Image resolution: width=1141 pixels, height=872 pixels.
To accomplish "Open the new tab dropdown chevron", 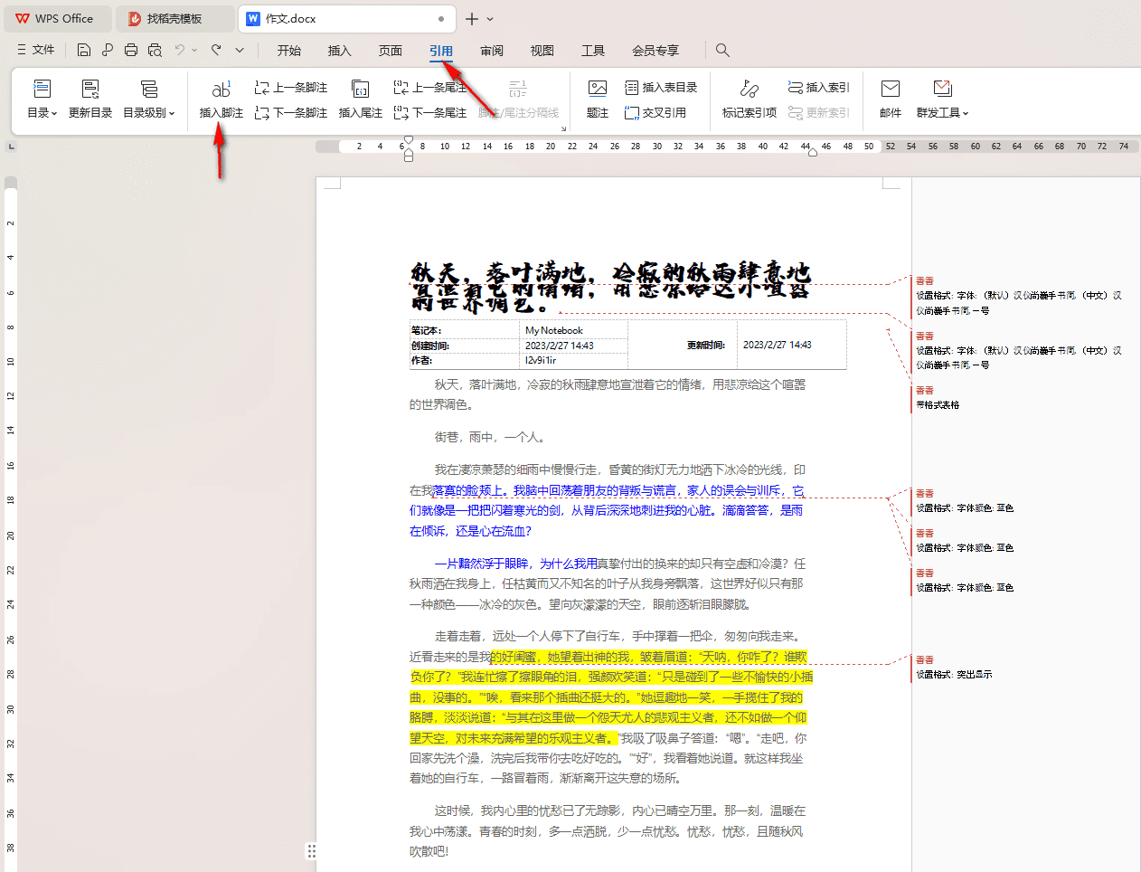I will pyautogui.click(x=491, y=19).
